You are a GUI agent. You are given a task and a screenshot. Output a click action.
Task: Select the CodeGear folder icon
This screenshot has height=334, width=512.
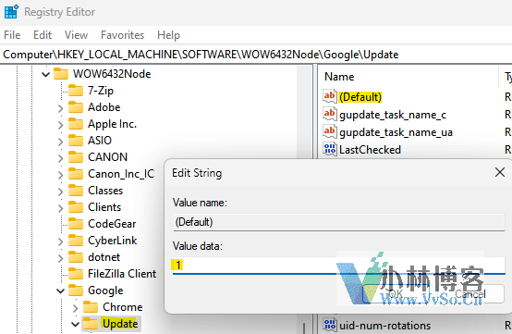[x=76, y=224]
